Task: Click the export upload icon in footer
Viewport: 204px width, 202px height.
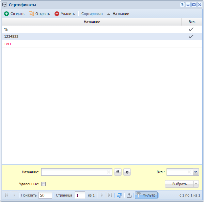Action: point(129,195)
